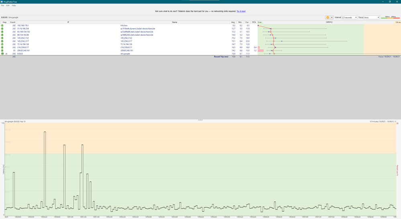Screen dimensions: 401x219
Task: Click the pink packet loss bar on hop 9
Action: point(261,51)
